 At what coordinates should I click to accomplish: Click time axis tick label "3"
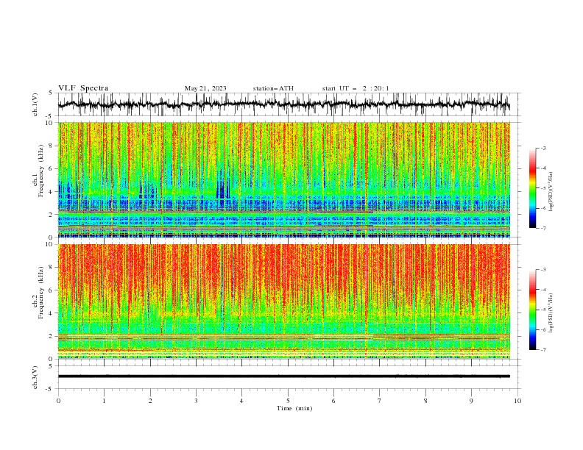click(196, 401)
